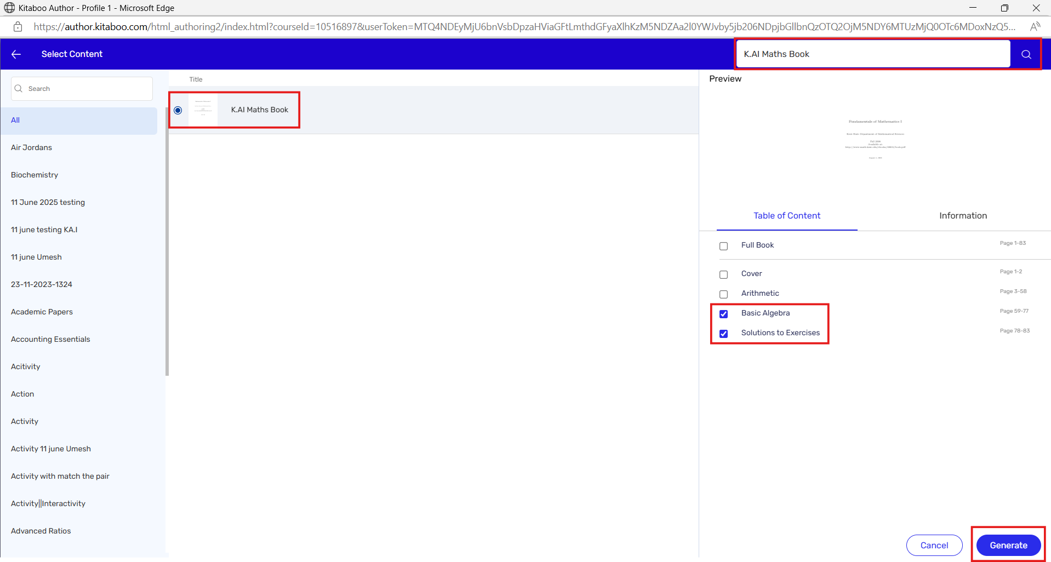Viewport: 1051px width, 562px height.
Task: Click the Title column header
Action: (196, 79)
